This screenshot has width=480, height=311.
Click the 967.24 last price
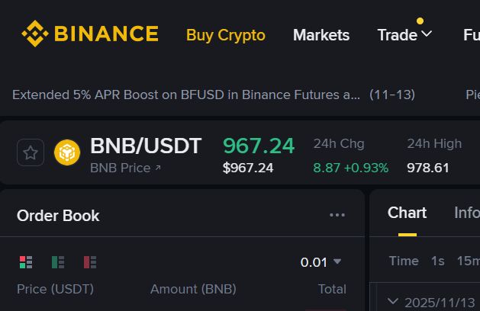click(258, 145)
